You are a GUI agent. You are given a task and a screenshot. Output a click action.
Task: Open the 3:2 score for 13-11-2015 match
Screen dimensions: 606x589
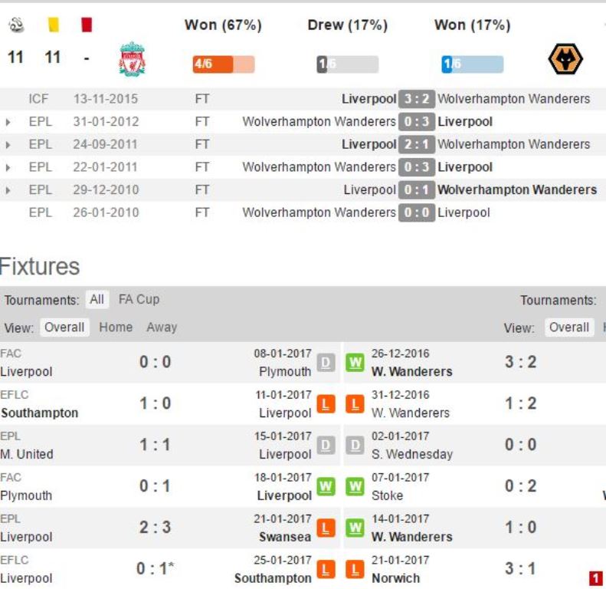click(x=417, y=99)
